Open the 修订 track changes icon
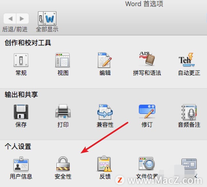The image size is (207, 187). click(x=147, y=111)
